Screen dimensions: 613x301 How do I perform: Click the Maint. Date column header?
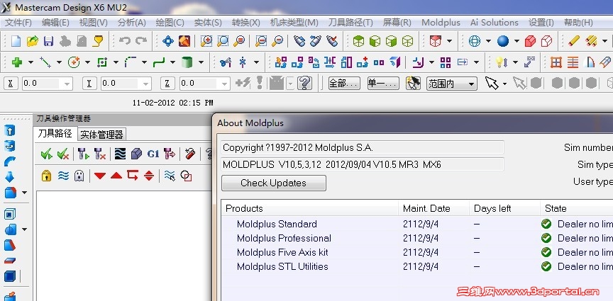(434, 208)
